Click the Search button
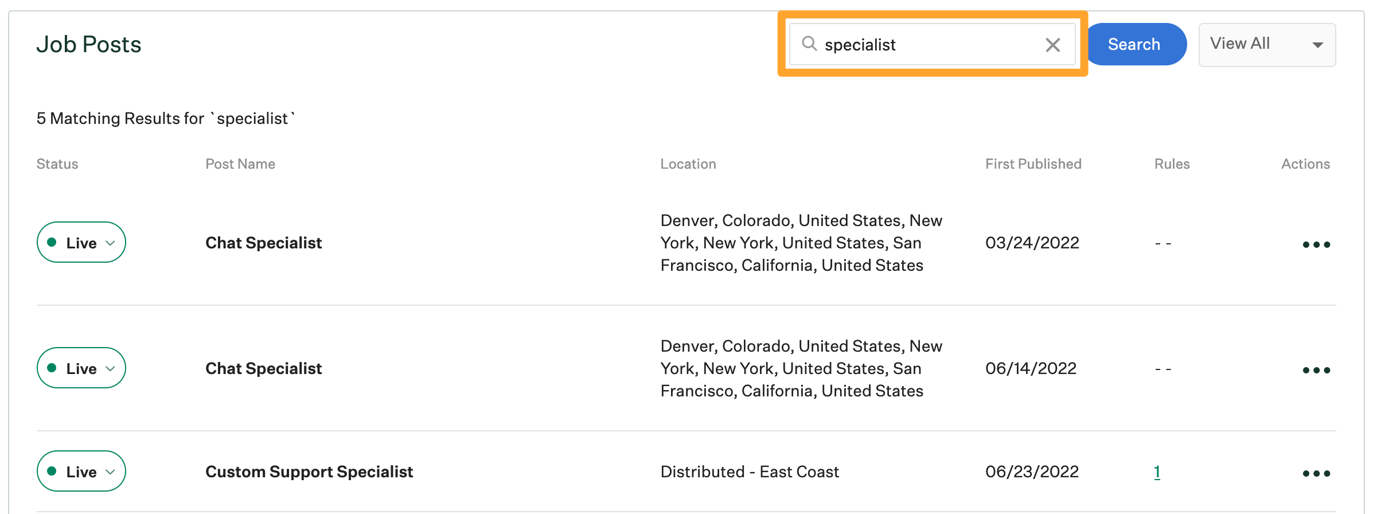The height and width of the screenshot is (514, 1373). point(1134,44)
